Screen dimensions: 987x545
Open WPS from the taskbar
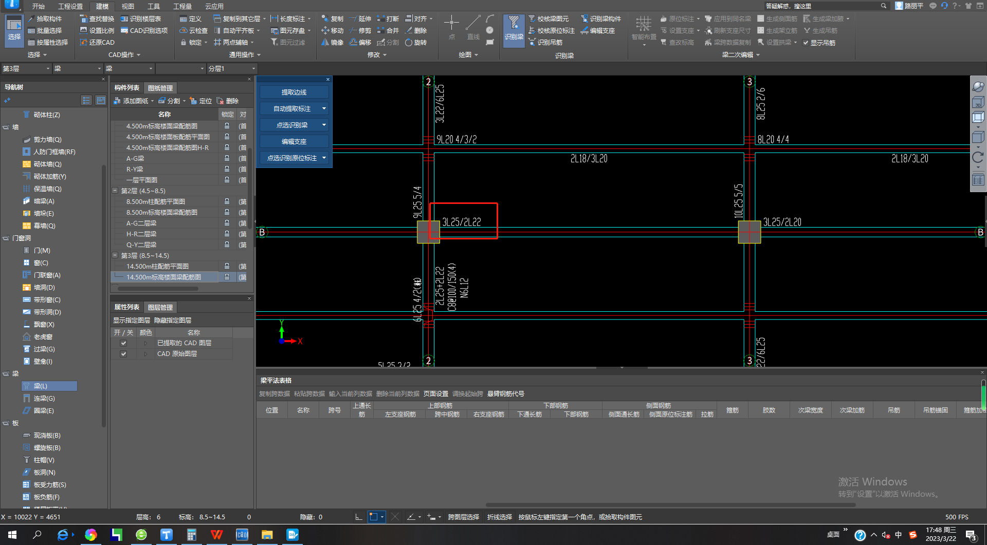click(216, 535)
